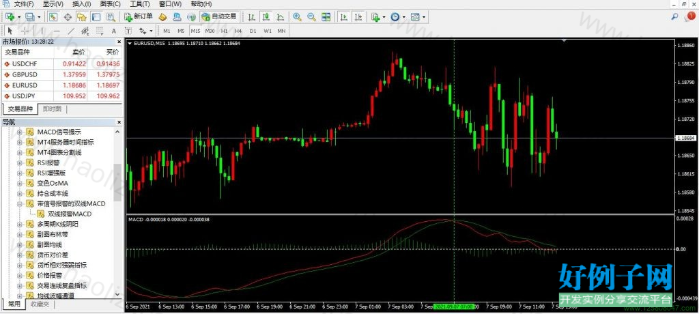Select the Fibonacci retracement tool
The height and width of the screenshot is (314, 699).
[x=100, y=31]
